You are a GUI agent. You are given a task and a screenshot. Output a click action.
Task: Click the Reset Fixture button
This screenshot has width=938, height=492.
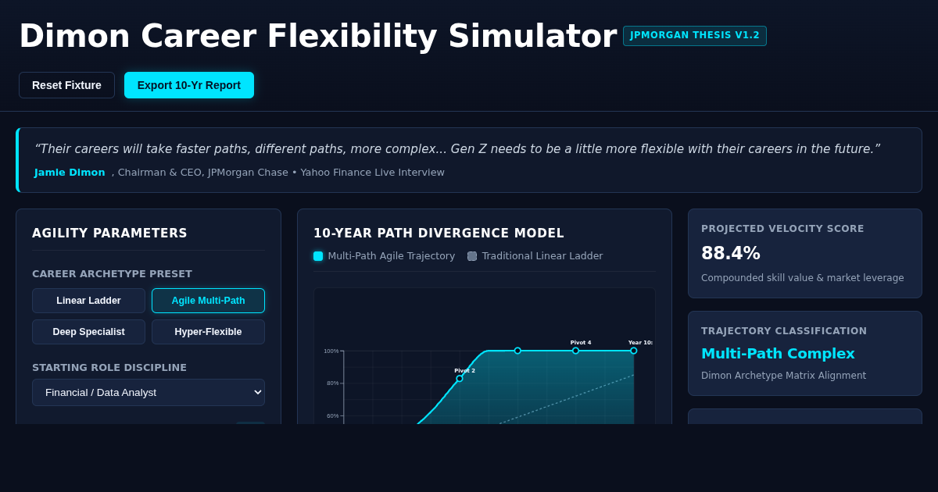click(x=66, y=85)
